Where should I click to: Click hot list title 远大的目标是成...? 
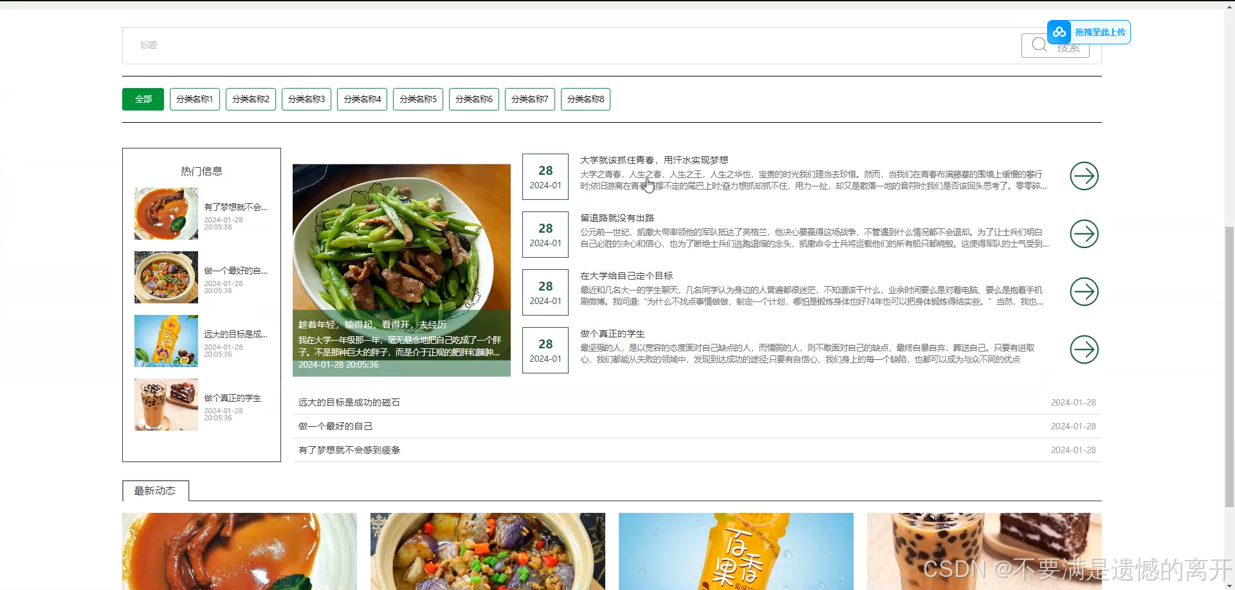(x=235, y=334)
